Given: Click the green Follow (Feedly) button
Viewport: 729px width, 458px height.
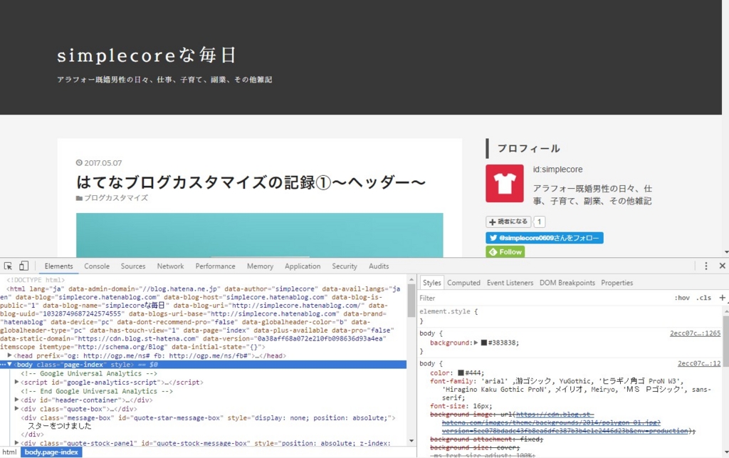Looking at the screenshot, I should click(x=505, y=251).
